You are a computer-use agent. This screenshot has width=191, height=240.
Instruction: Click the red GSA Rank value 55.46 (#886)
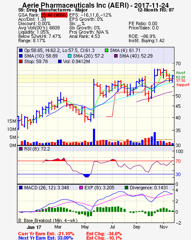54,15
